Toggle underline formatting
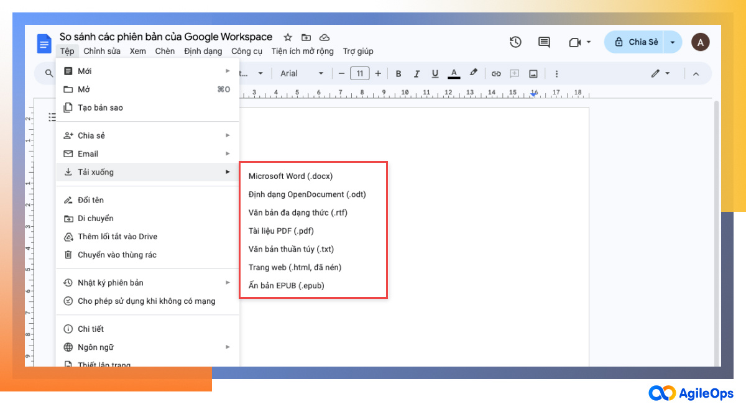Viewport: 746px width, 407px height. point(435,73)
